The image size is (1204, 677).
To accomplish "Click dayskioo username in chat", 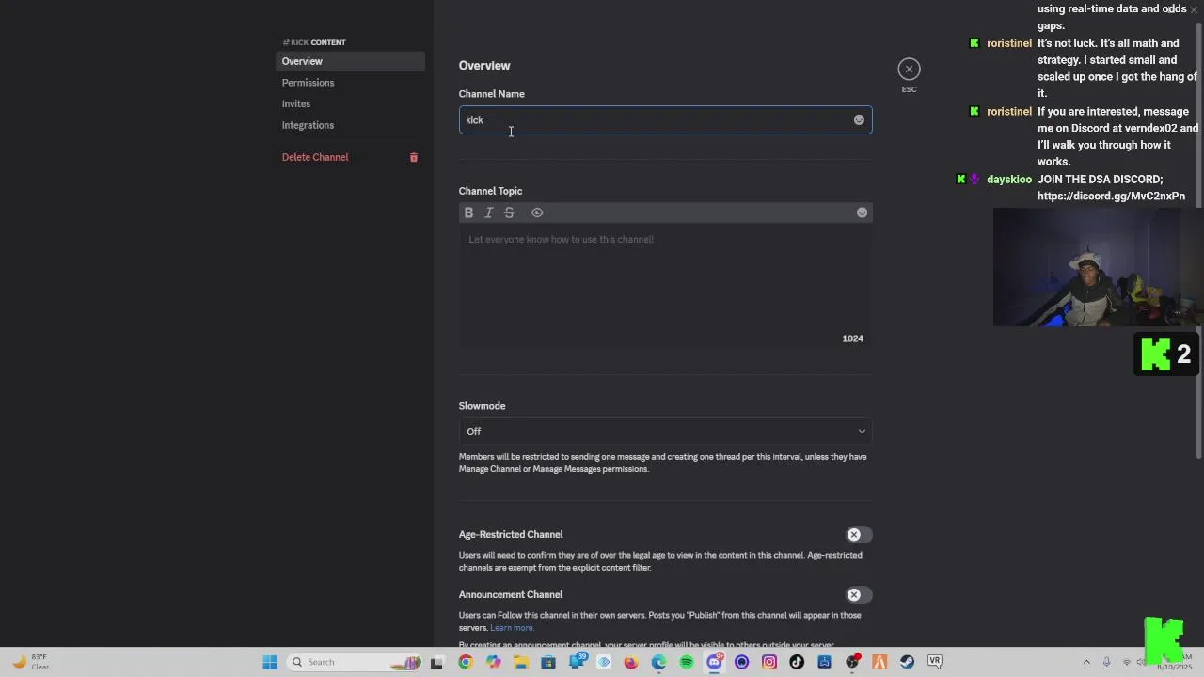I will (x=1009, y=179).
